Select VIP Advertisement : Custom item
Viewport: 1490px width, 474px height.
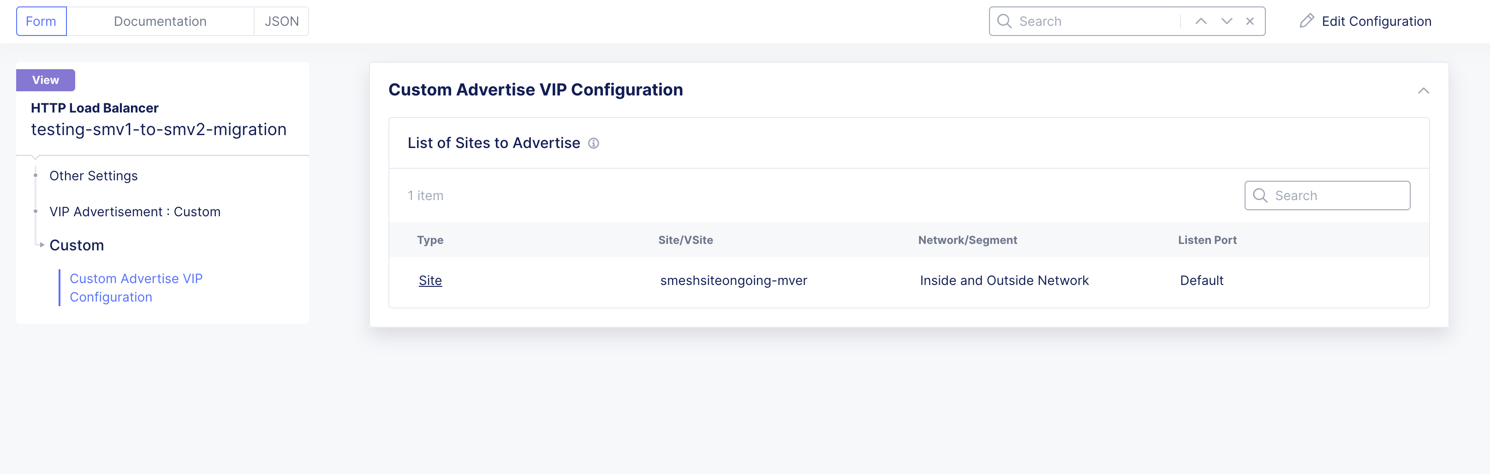135,212
